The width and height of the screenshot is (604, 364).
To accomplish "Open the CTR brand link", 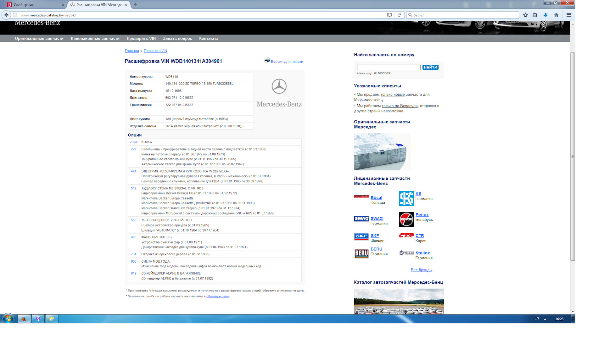I will click(420, 236).
